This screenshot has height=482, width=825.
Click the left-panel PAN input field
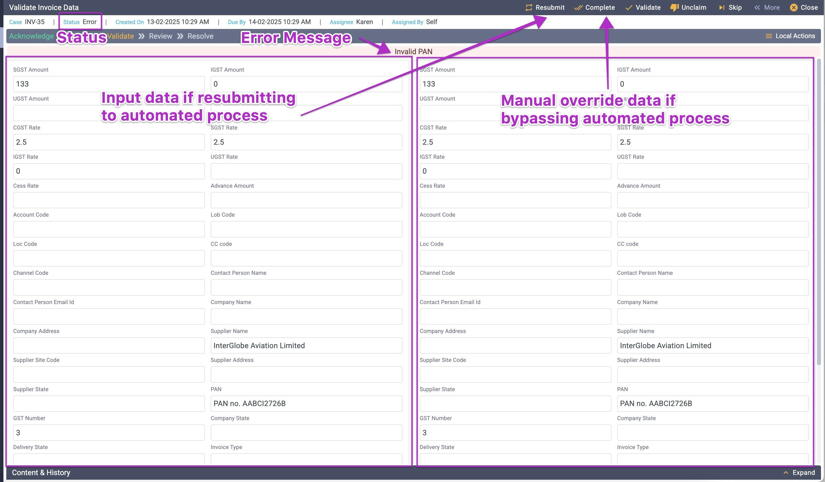[306, 403]
